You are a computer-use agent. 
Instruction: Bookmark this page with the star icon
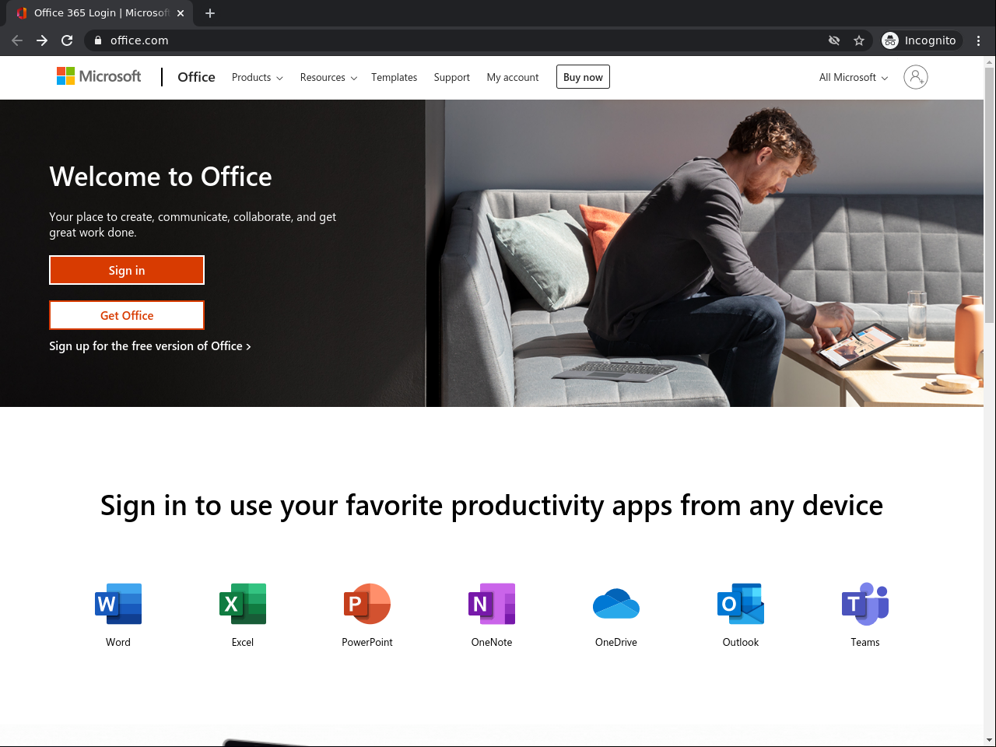tap(859, 40)
